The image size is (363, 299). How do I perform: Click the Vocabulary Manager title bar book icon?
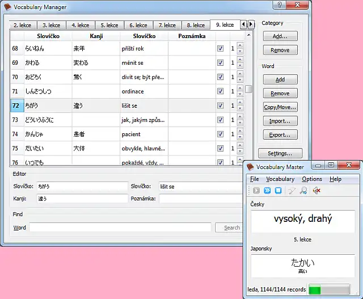7,7
